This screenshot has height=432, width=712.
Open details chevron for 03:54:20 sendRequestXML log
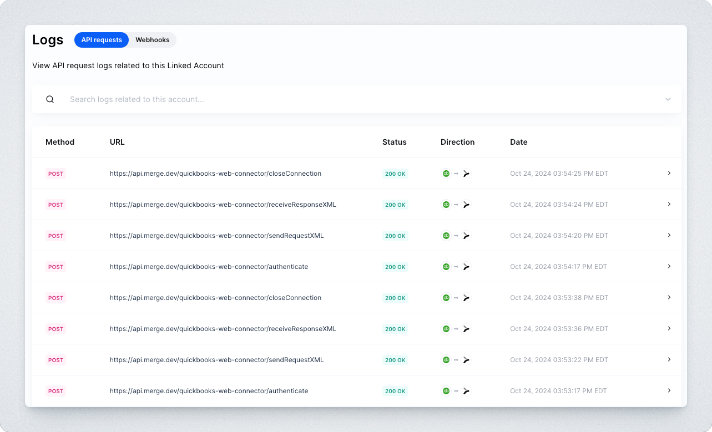tap(669, 236)
